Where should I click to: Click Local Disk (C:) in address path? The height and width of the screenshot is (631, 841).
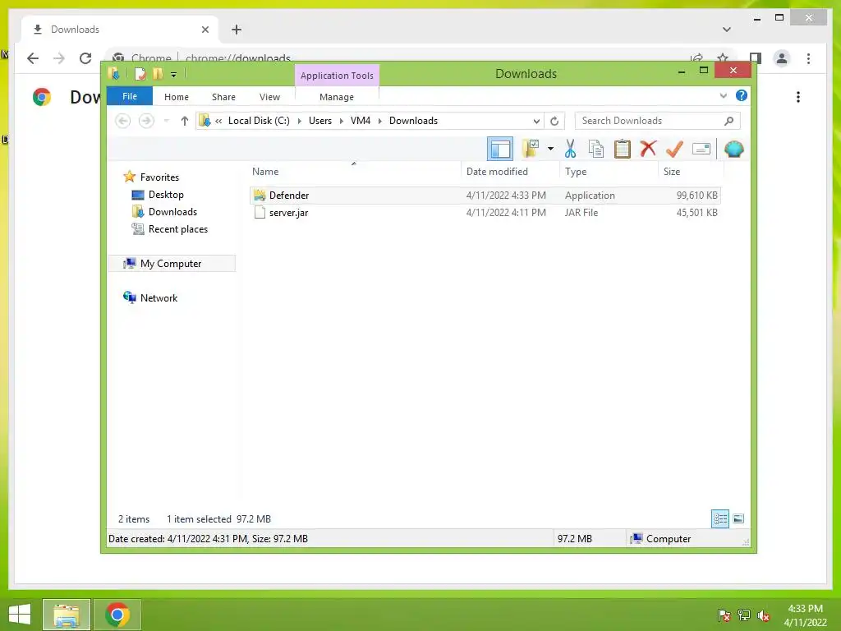[259, 121]
